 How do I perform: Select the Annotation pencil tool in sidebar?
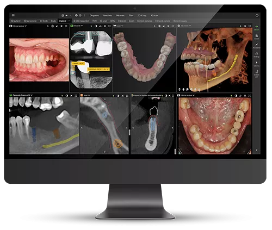coord(257,46)
